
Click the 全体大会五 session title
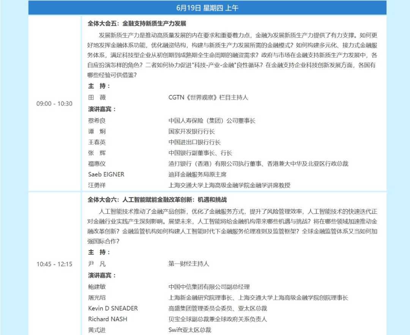tap(137, 24)
